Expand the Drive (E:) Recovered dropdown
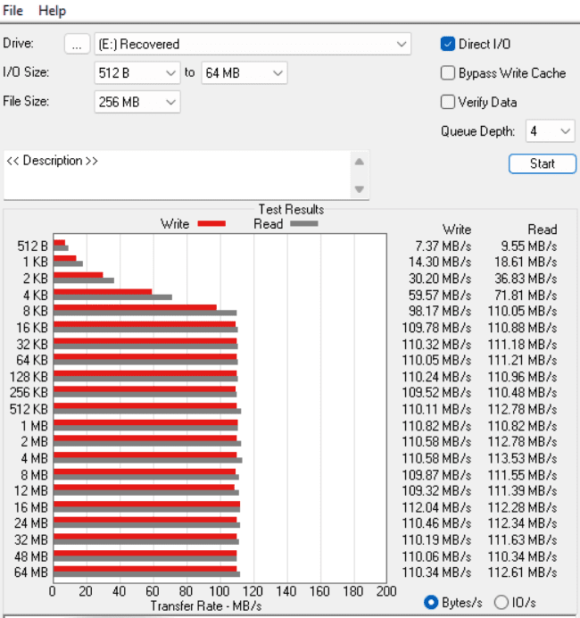This screenshot has width=580, height=618. coord(253,44)
